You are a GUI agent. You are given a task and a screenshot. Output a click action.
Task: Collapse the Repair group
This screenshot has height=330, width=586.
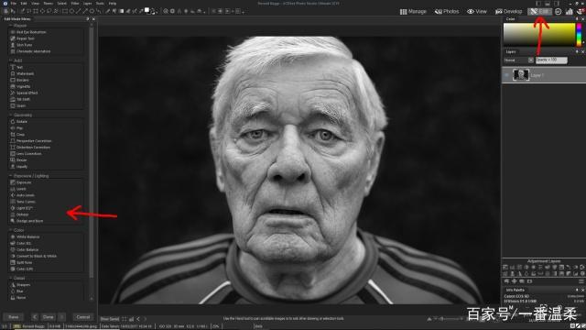tap(11, 26)
